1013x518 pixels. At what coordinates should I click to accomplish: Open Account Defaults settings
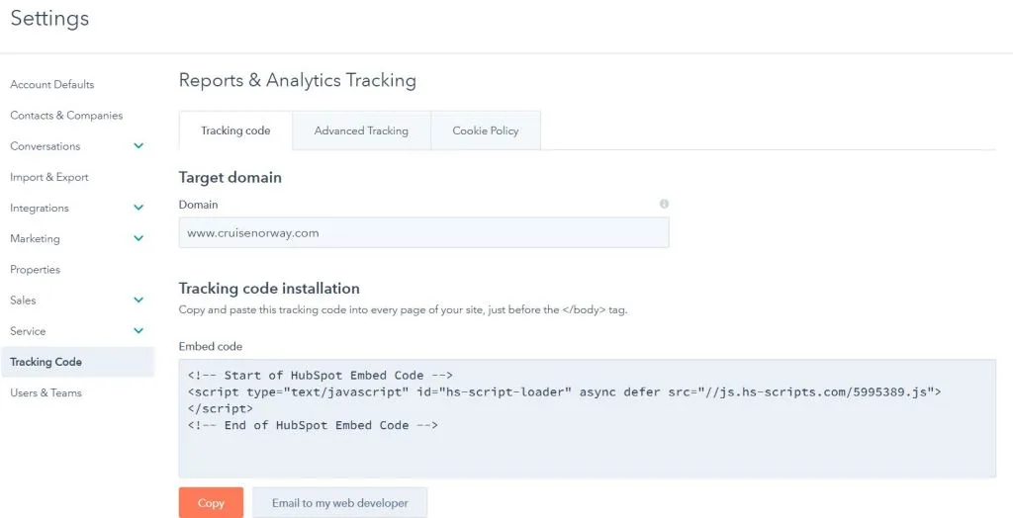click(51, 85)
